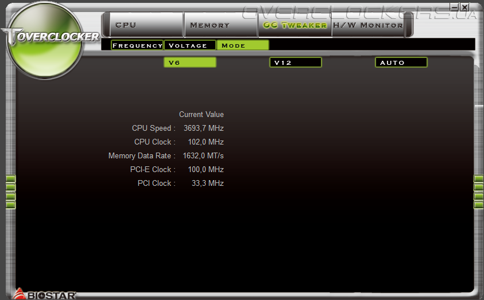Choose V12 power mode
The height and width of the screenshot is (300, 484).
296,63
